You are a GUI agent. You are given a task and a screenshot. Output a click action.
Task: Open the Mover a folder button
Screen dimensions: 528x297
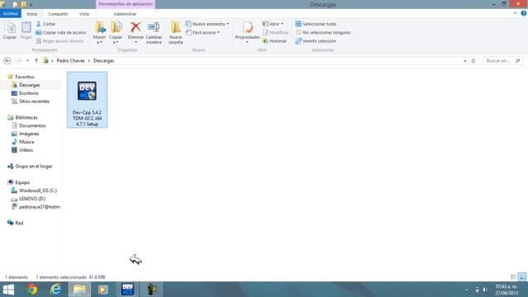99,33
